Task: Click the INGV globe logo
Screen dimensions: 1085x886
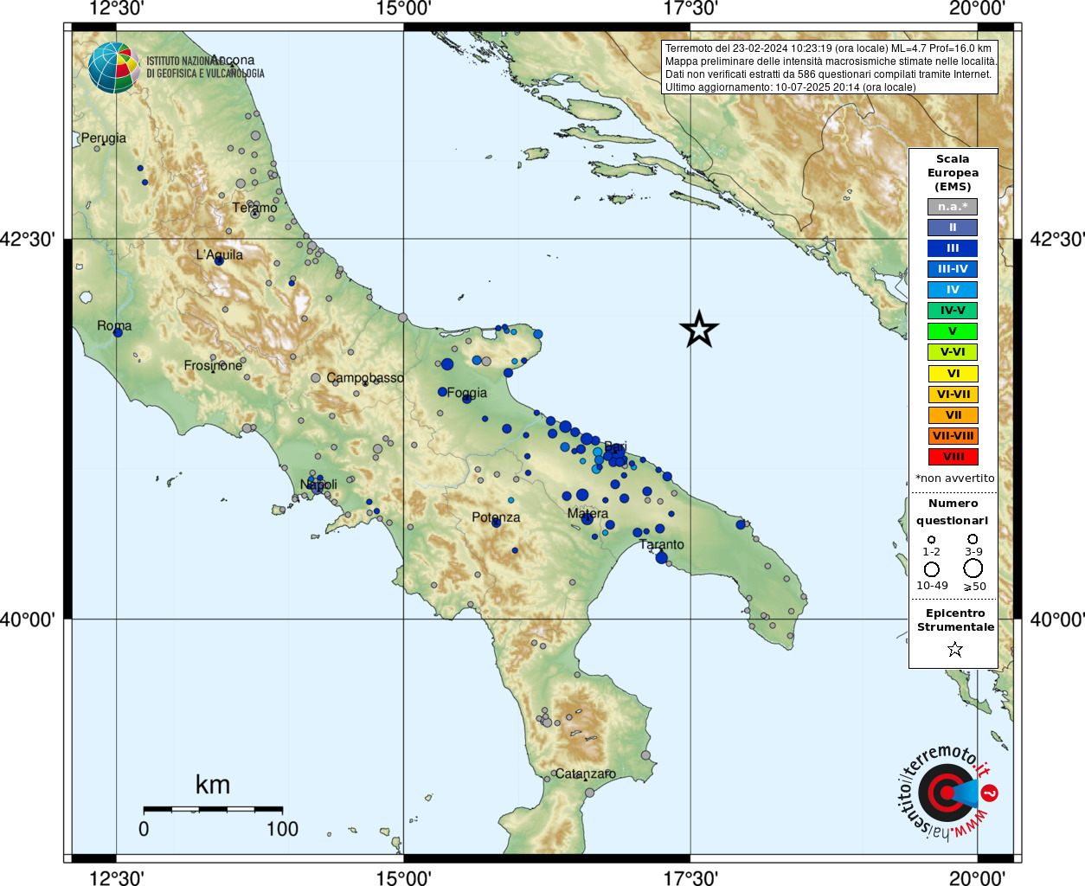Action: click(113, 67)
